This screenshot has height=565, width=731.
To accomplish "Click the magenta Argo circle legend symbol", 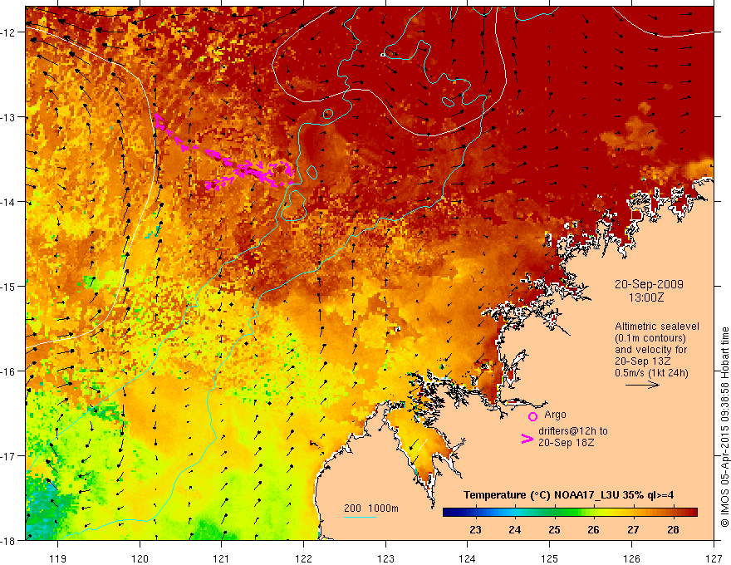I will pos(532,416).
